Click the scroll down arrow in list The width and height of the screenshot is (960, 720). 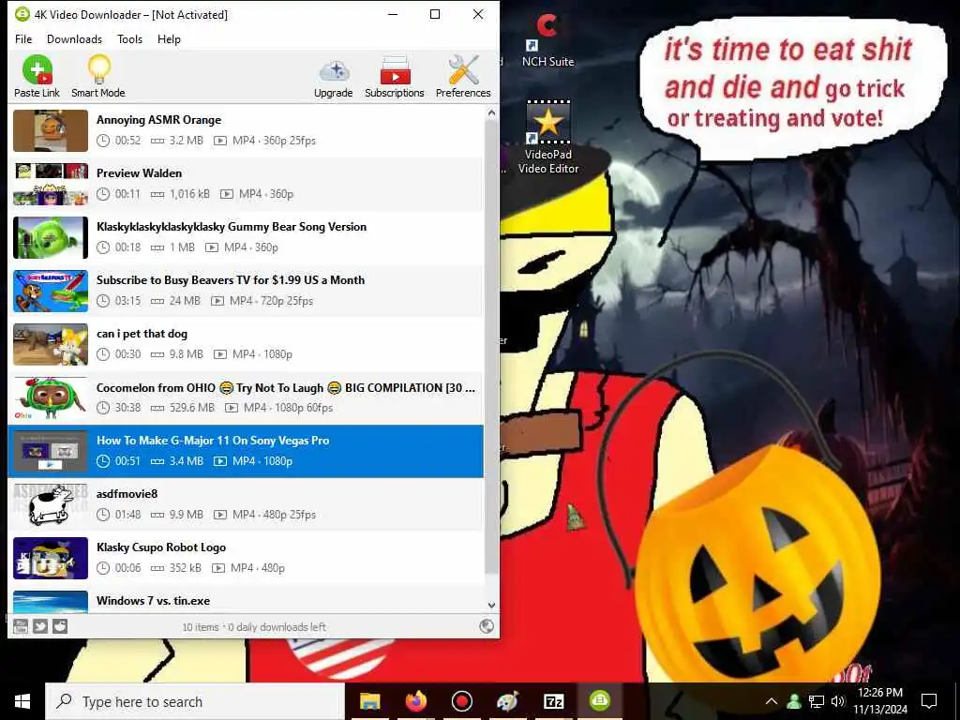pyautogui.click(x=491, y=605)
